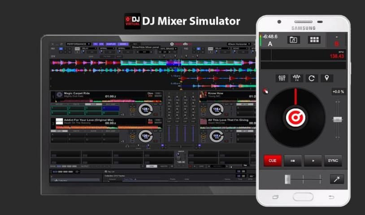The width and height of the screenshot is (365, 215).
Task: Tap the magic wand automix icon
Action: pyautogui.click(x=336, y=179)
